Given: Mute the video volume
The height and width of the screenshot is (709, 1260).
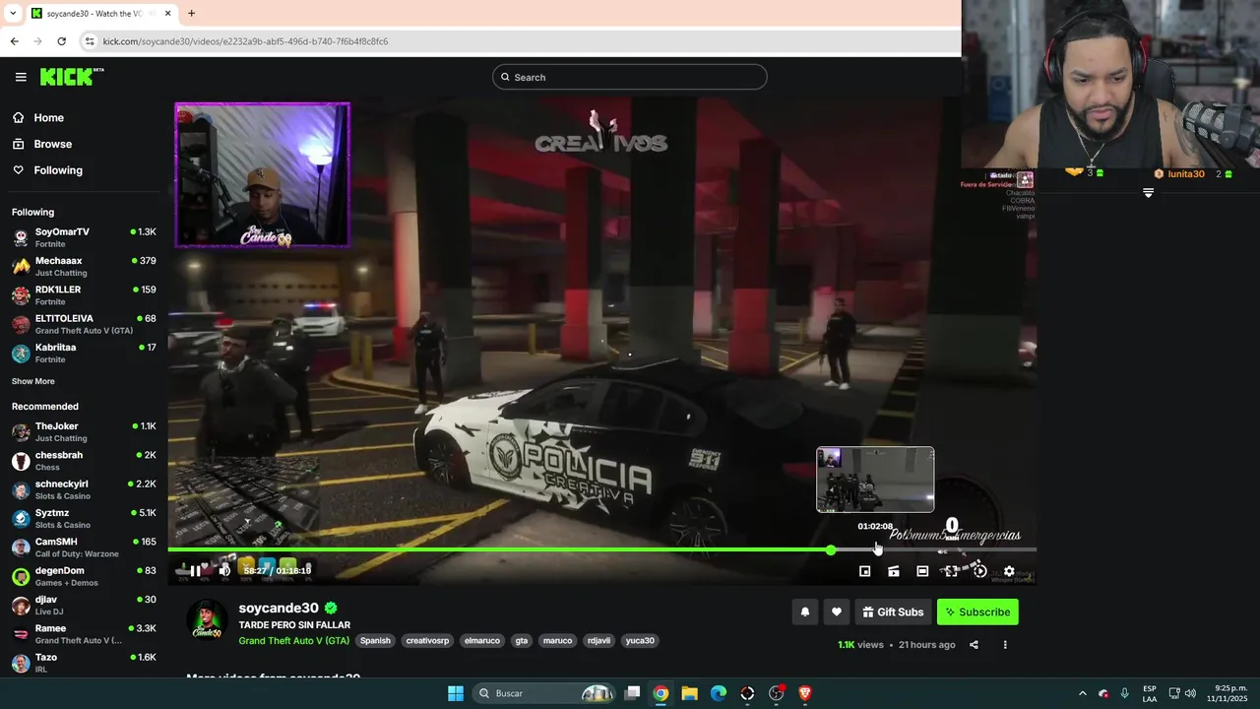Looking at the screenshot, I should pos(224,571).
